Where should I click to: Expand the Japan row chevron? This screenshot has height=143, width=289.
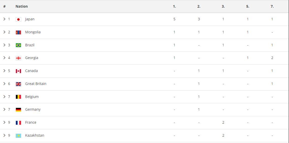(4, 19)
